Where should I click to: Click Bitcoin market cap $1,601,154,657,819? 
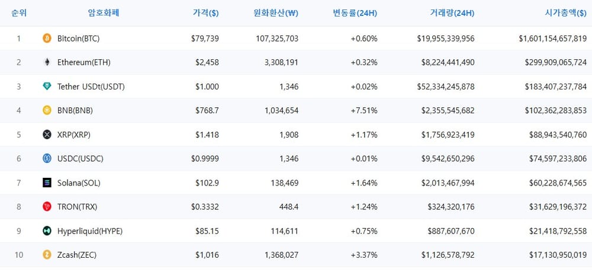[x=553, y=38]
